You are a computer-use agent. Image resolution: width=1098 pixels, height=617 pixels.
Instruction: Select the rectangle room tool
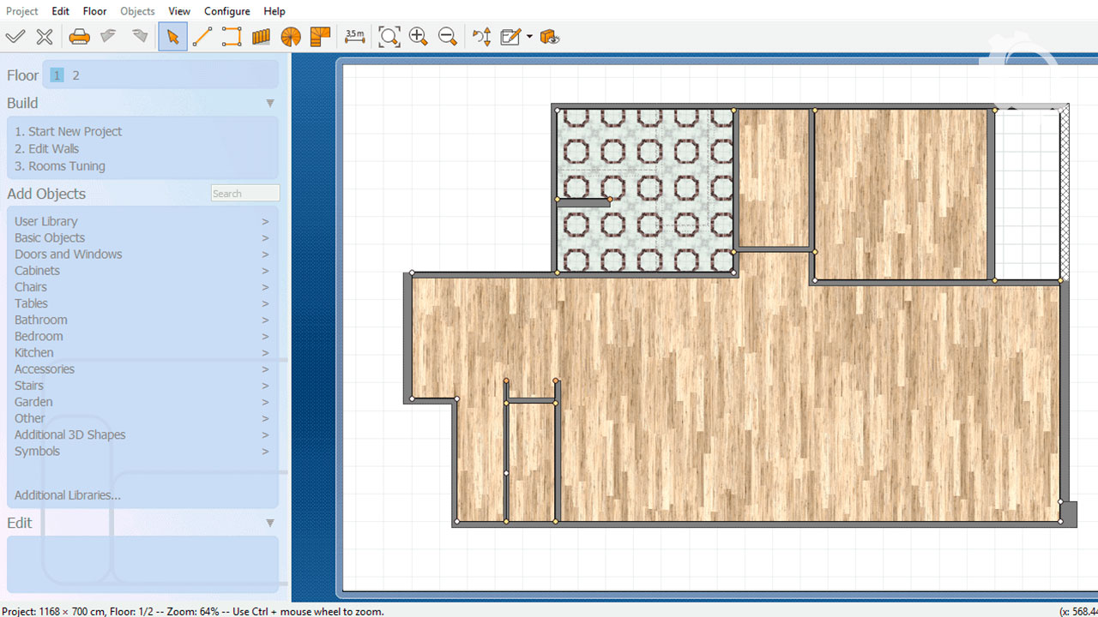(232, 37)
